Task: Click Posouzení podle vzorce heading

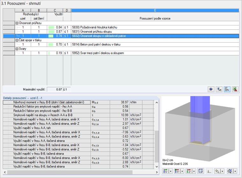Action: pyautogui.click(x=155, y=18)
